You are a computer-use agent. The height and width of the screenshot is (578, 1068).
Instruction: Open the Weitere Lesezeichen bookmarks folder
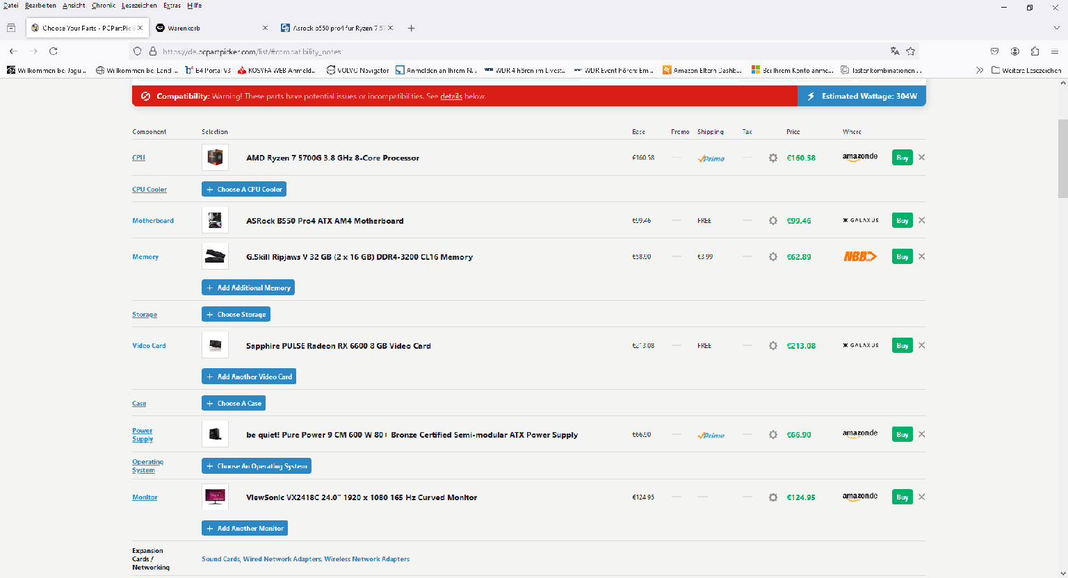click(1026, 70)
